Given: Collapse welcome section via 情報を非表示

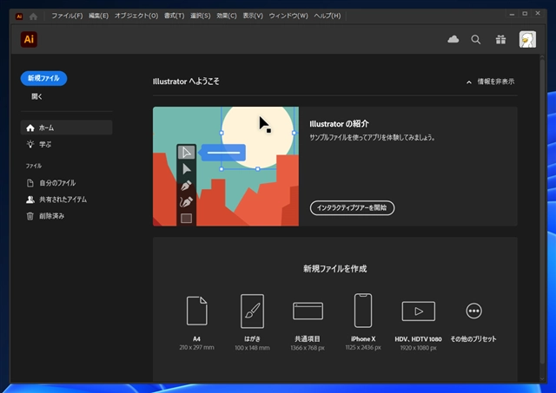Looking at the screenshot, I should click(x=491, y=82).
